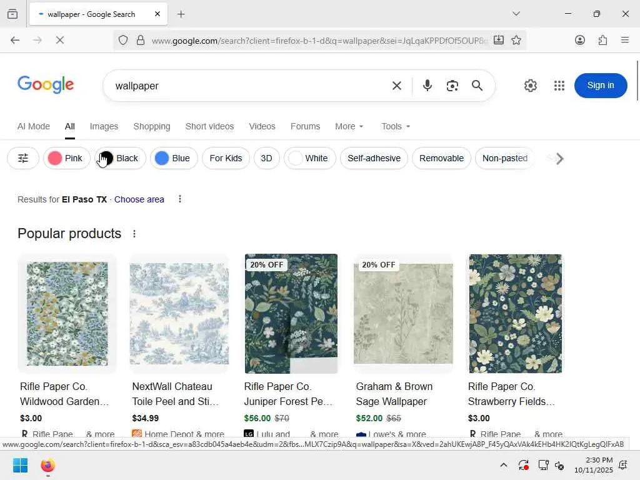This screenshot has width=640, height=480.
Task: Click the Firefox taskbar icon
Action: tap(47, 465)
